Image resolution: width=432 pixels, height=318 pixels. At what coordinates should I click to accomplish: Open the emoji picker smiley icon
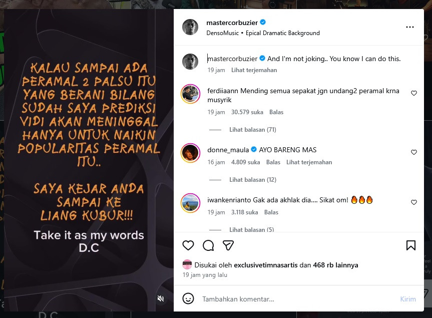[188, 298]
